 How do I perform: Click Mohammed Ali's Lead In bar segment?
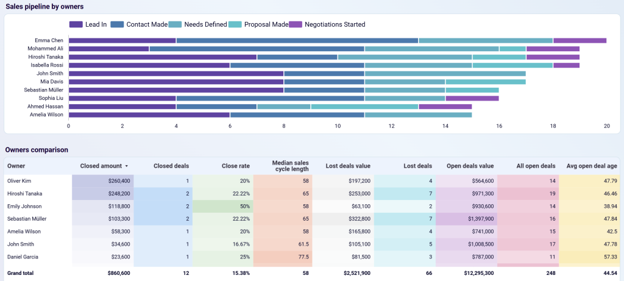pos(108,49)
